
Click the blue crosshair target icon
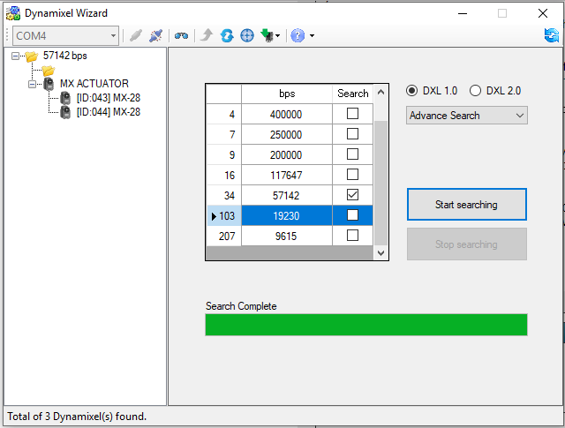(x=247, y=35)
